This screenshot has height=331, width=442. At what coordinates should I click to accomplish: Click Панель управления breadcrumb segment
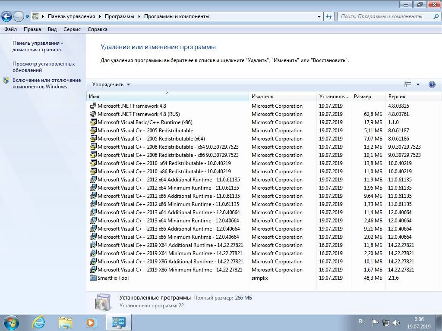[71, 16]
